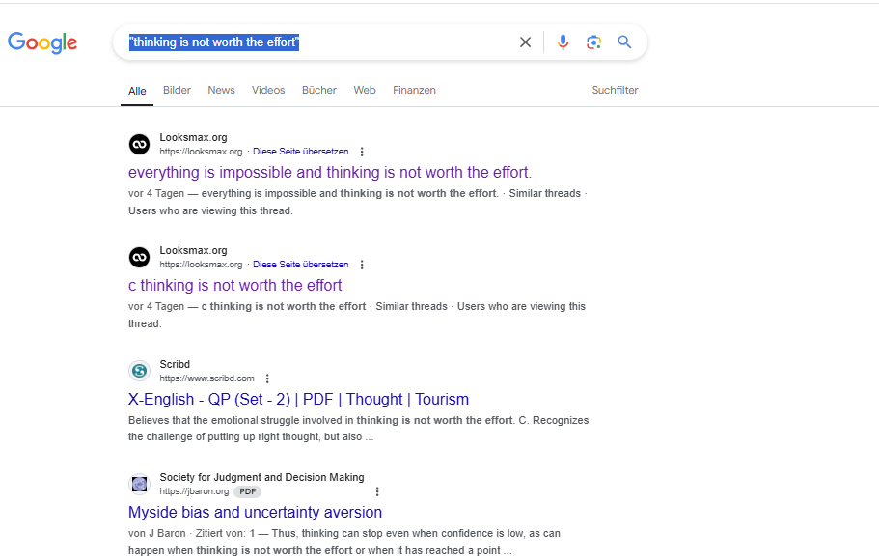Click the PDF badge on jbaron.org result
The width and height of the screenshot is (879, 560).
tap(247, 491)
